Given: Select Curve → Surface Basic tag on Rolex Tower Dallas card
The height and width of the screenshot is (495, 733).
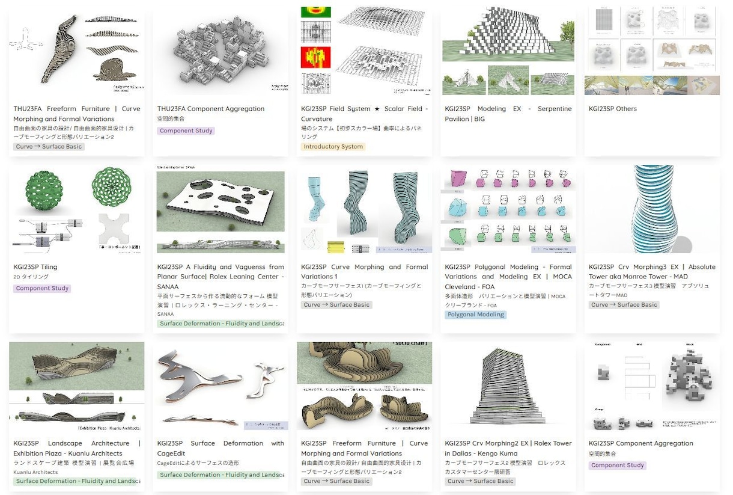Looking at the screenshot, I should coord(481,481).
